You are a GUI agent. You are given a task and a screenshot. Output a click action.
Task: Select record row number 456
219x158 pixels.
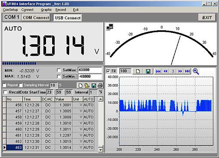(x=48, y=105)
